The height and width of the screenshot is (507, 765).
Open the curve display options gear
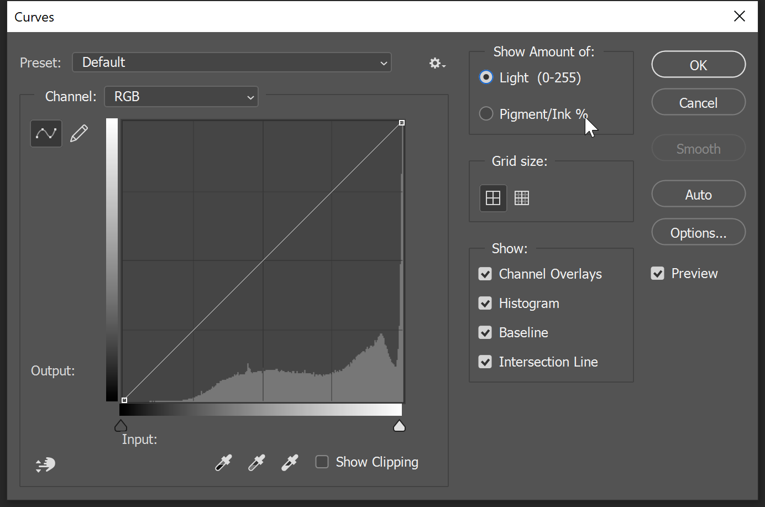434,63
